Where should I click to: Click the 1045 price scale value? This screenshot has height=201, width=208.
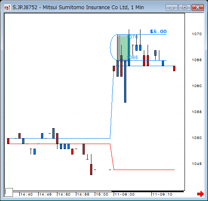pyautogui.click(x=197, y=164)
